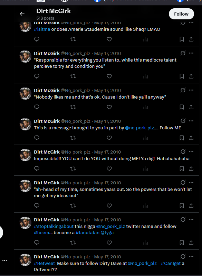Share the 'ah-head of my time' tweet
This screenshot has width=202, height=276.
click(191, 205)
